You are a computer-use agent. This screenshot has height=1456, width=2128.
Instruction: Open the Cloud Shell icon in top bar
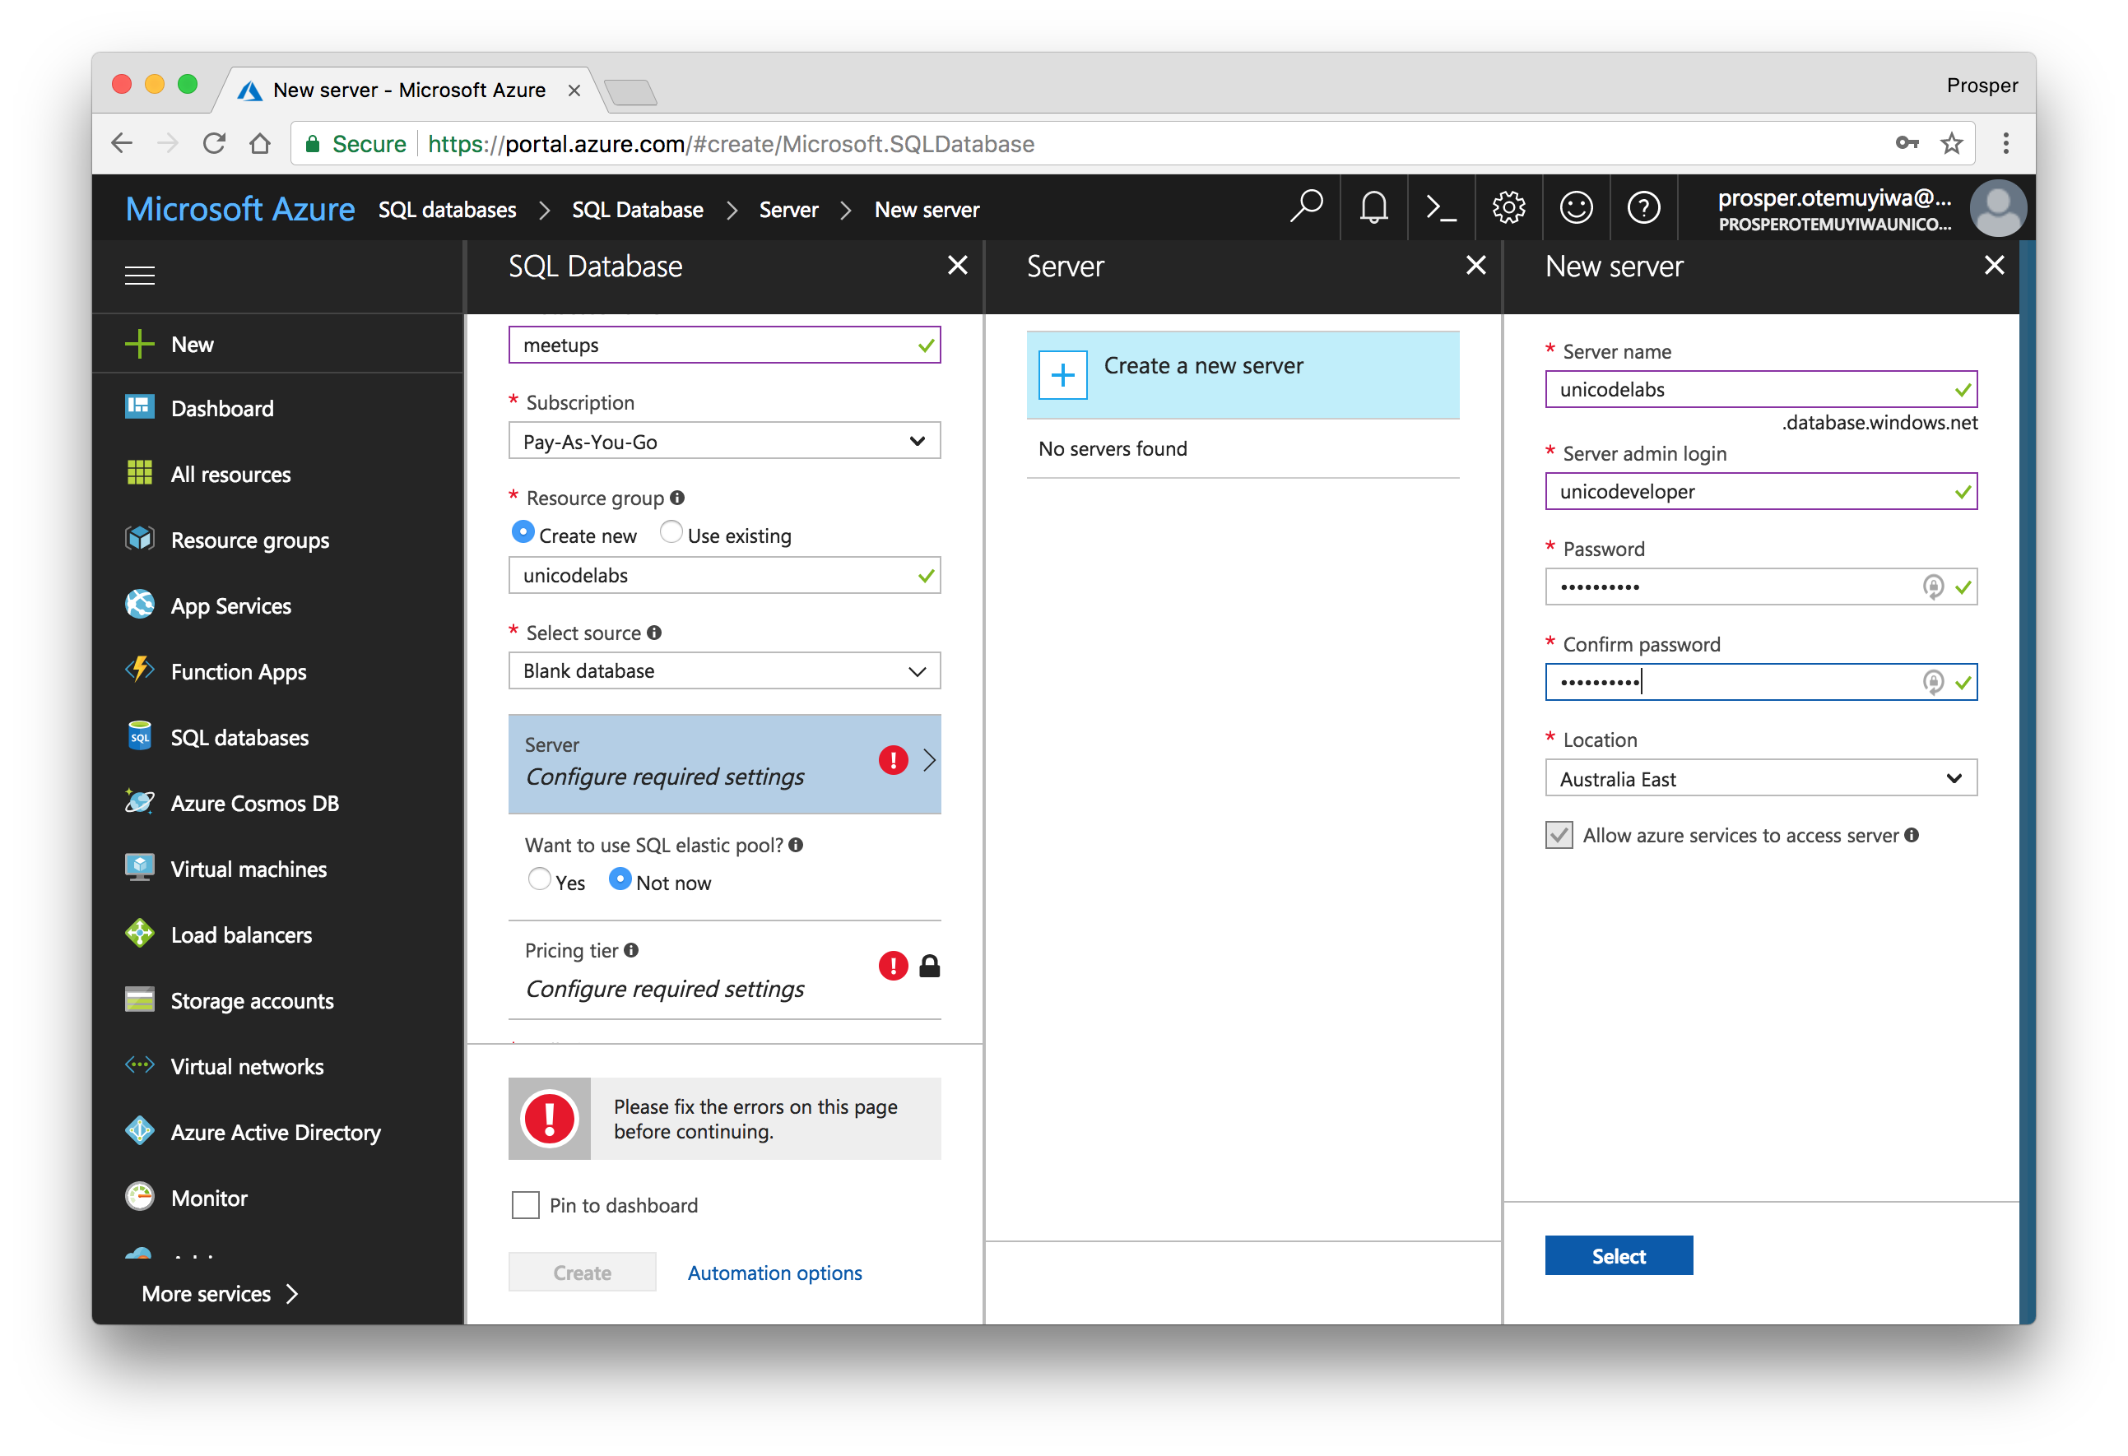coord(1440,209)
